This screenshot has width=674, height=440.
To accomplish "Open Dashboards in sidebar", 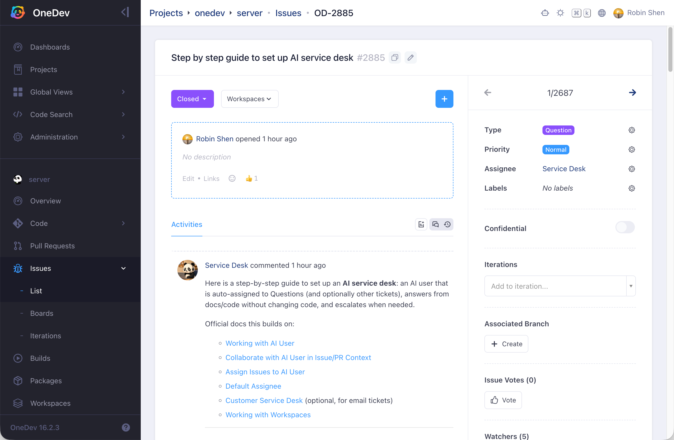I will pos(70,47).
